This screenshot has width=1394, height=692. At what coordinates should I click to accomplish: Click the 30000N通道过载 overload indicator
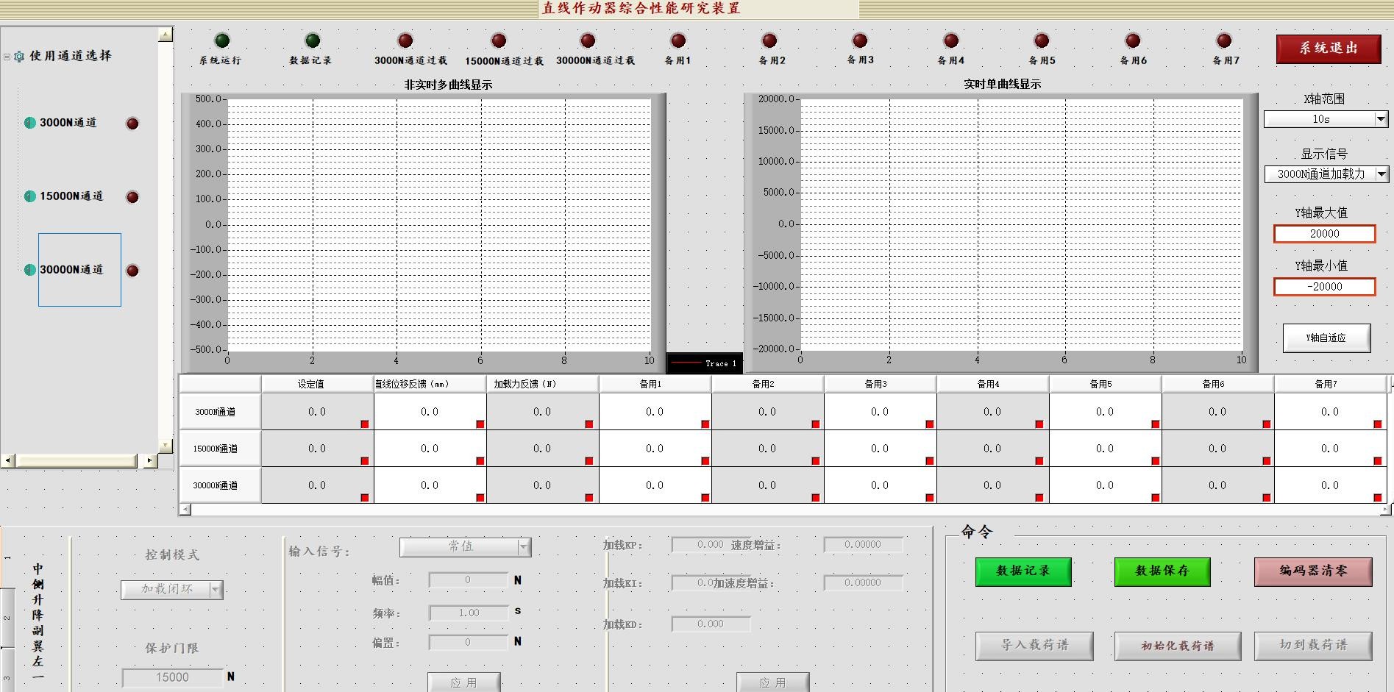pos(587,40)
